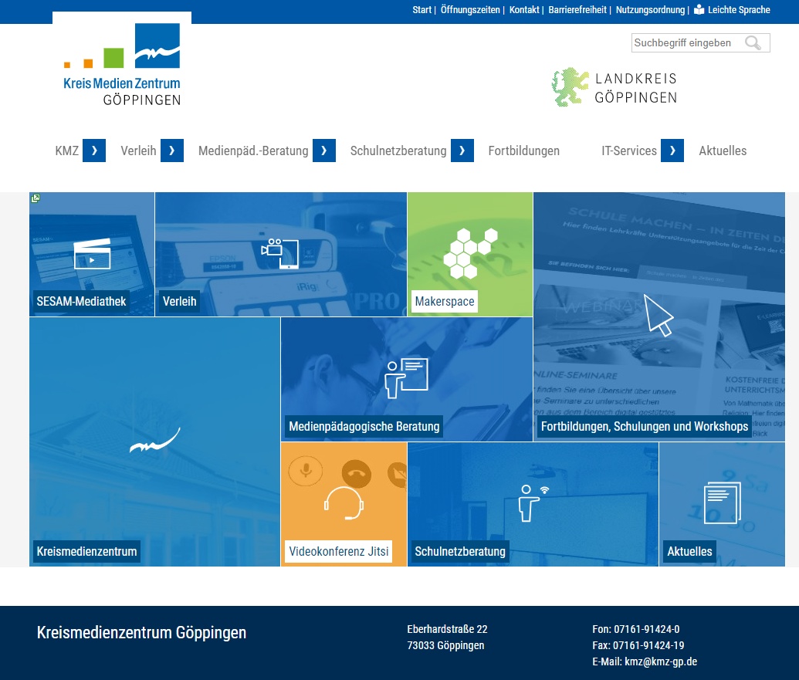799x680 pixels.
Task: Click the Schulnetzberatung wifi person icon
Action: coord(532,503)
